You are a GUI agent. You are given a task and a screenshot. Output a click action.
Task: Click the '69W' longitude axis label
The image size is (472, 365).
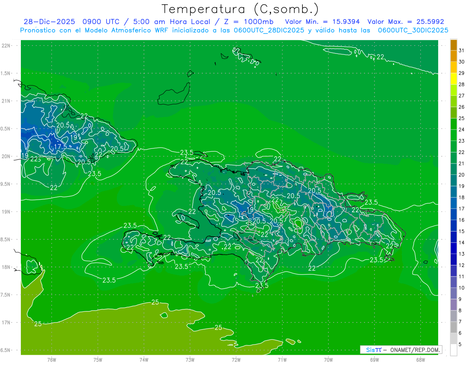pyautogui.click(x=374, y=359)
